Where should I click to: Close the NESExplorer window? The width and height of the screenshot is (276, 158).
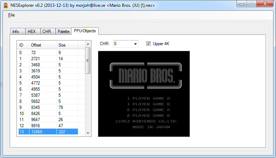[265, 4]
